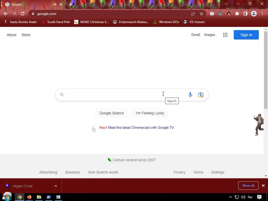This screenshot has height=201, width=268.
Task: Share this page from address bar
Action: 193,14
